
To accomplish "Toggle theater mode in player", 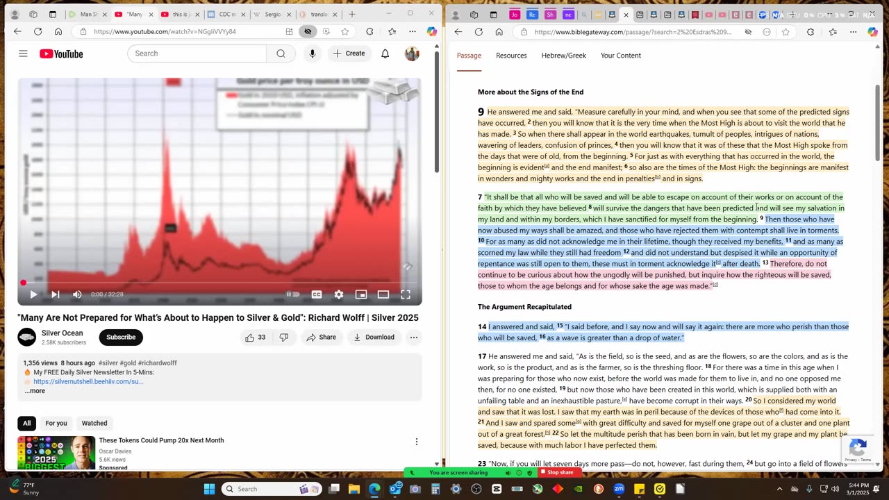I will tap(383, 294).
